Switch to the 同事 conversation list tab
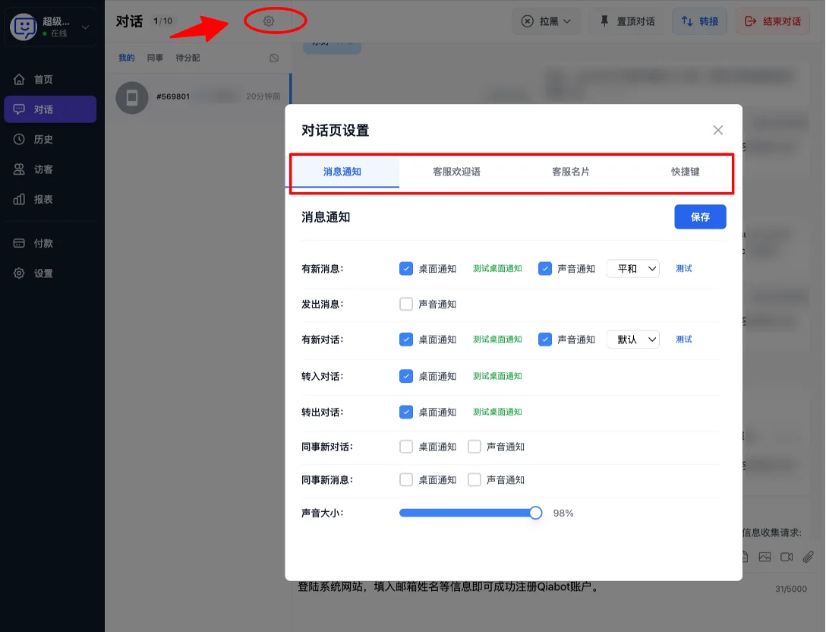 coord(155,57)
